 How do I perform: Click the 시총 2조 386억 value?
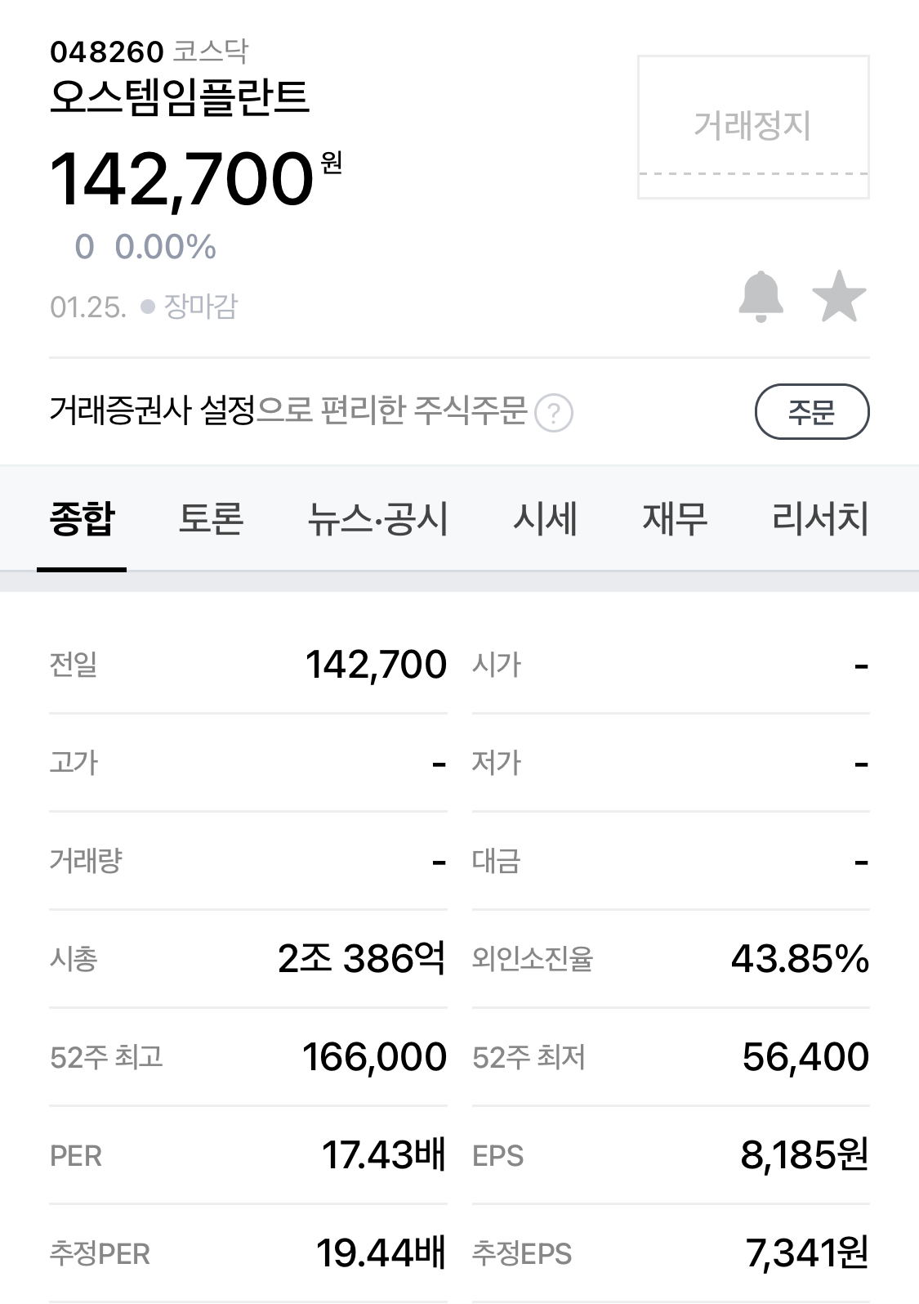pos(362,958)
